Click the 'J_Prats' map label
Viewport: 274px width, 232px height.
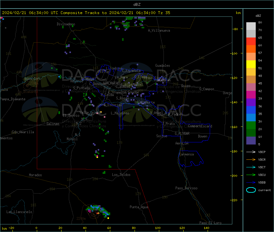point(169,124)
